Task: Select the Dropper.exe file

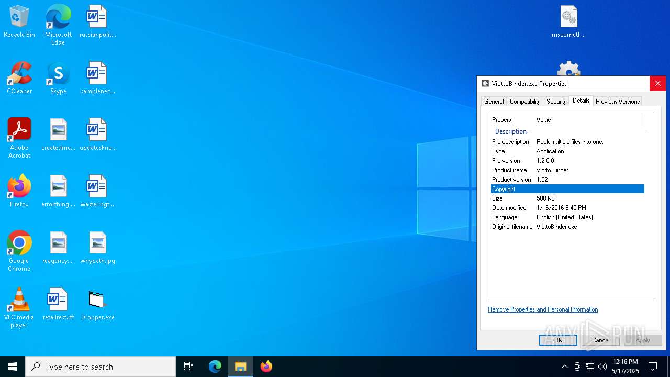Action: click(97, 305)
